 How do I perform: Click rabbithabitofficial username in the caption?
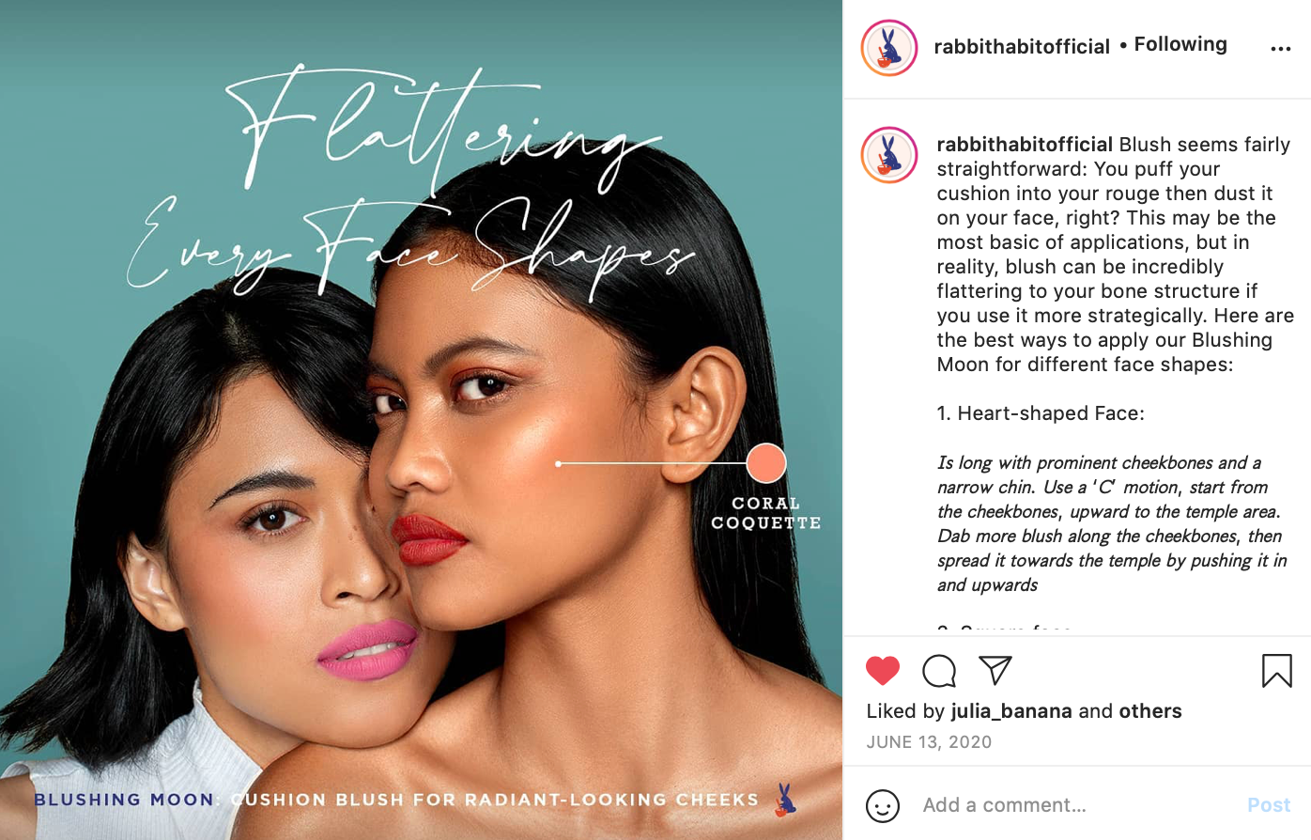coord(1025,145)
